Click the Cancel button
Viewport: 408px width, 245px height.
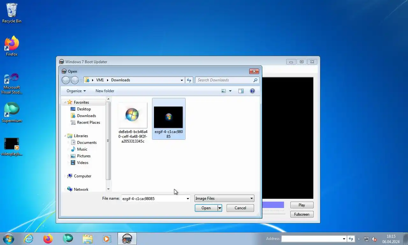click(x=240, y=208)
